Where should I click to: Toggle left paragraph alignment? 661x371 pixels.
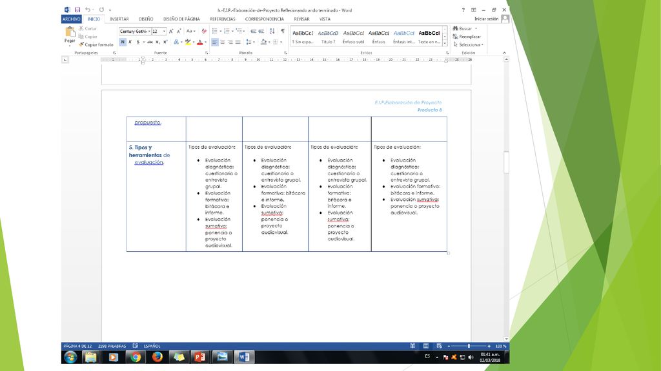coord(214,42)
